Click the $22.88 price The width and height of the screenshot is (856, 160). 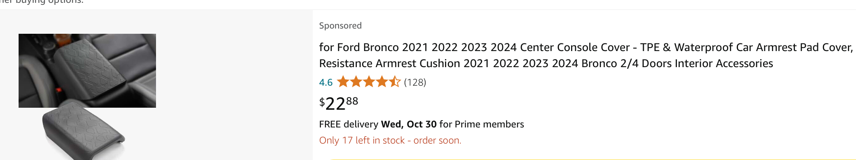pyautogui.click(x=339, y=103)
